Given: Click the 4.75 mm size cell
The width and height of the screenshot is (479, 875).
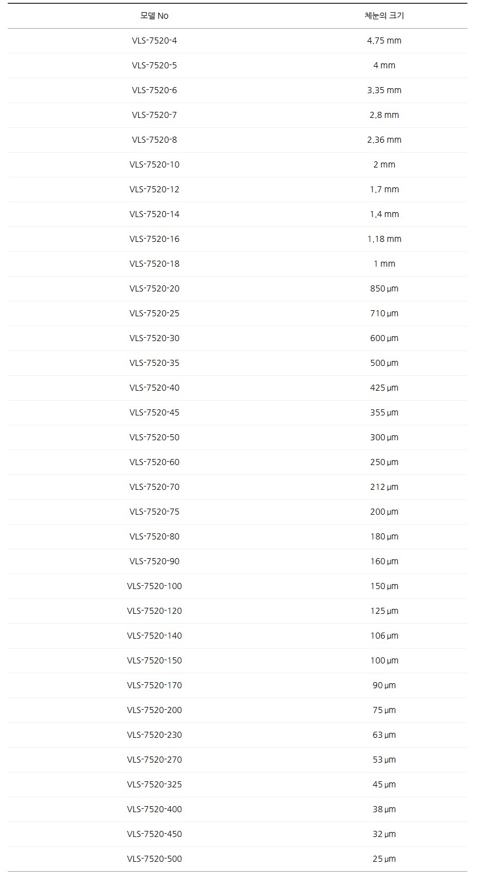Looking at the screenshot, I should [x=384, y=41].
